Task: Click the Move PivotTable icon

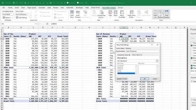Action: tap(122, 14)
